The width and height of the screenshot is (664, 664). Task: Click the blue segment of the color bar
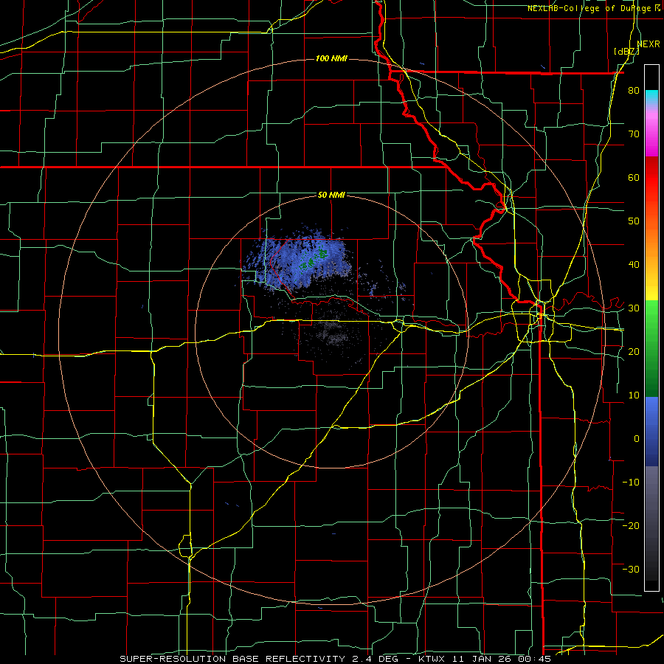(651, 430)
